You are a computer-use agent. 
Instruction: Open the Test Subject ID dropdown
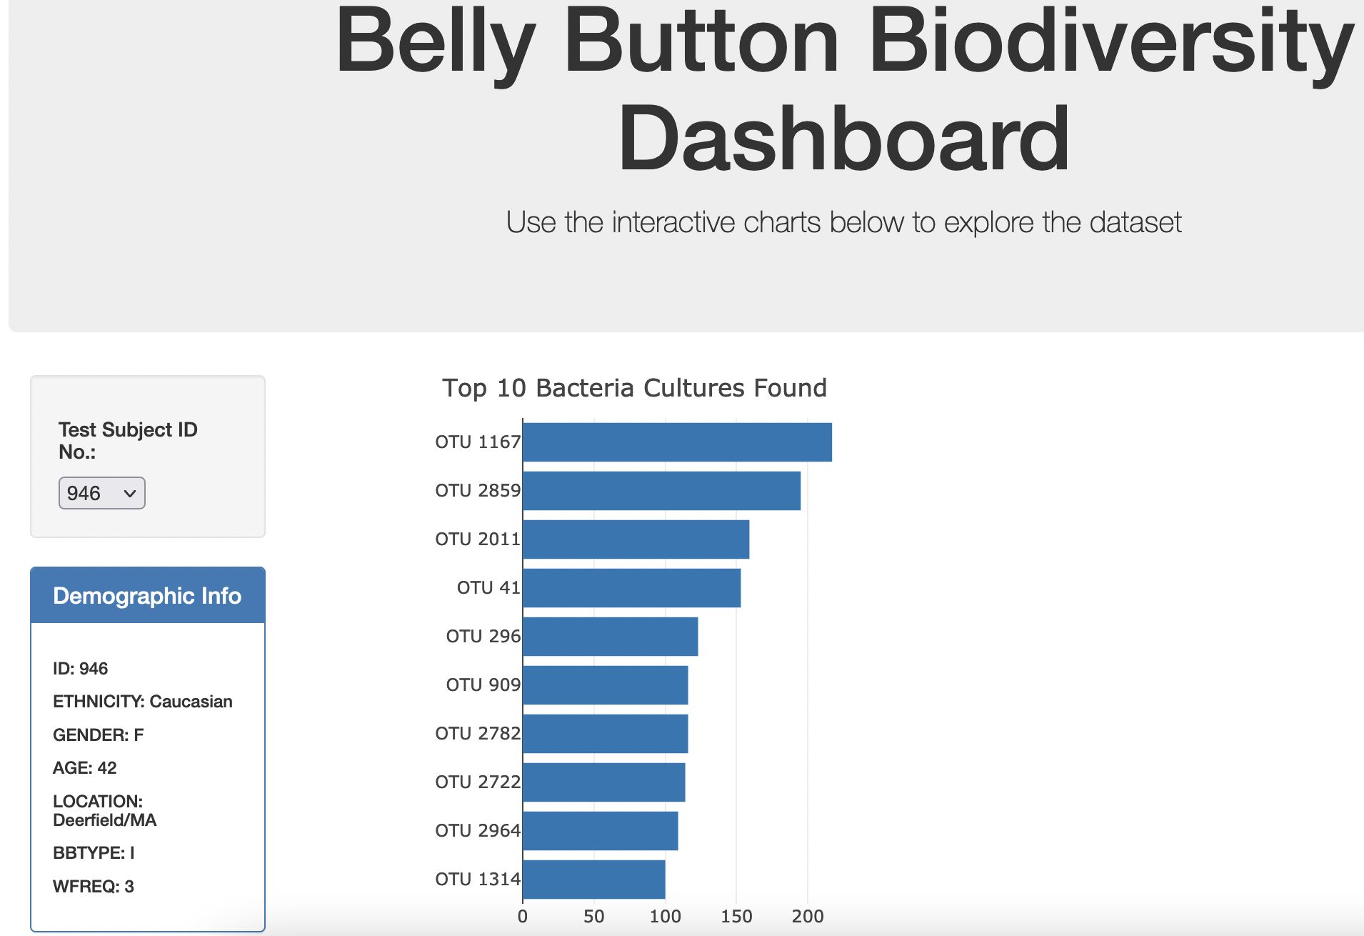tap(102, 493)
